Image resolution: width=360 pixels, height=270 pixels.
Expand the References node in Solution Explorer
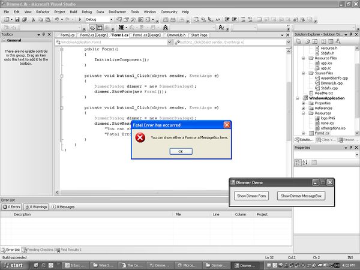click(303, 109)
